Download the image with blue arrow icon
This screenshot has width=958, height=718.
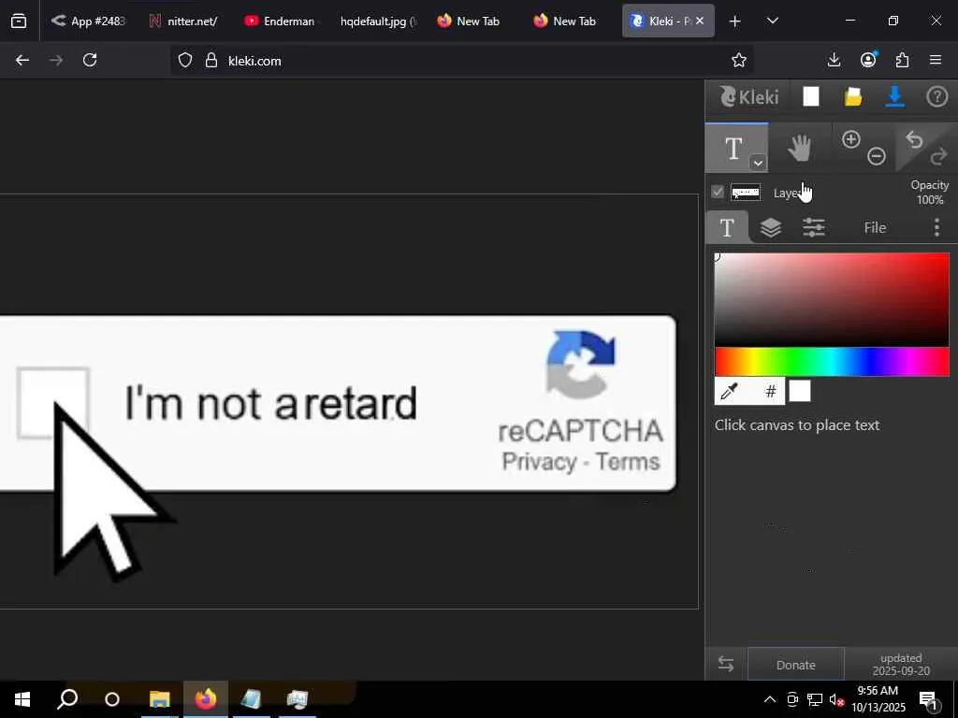pos(894,96)
